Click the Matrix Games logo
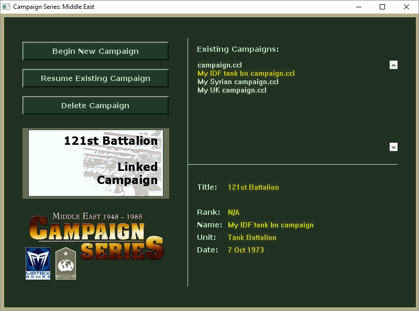Screen dimensions: 419x311 (38, 263)
